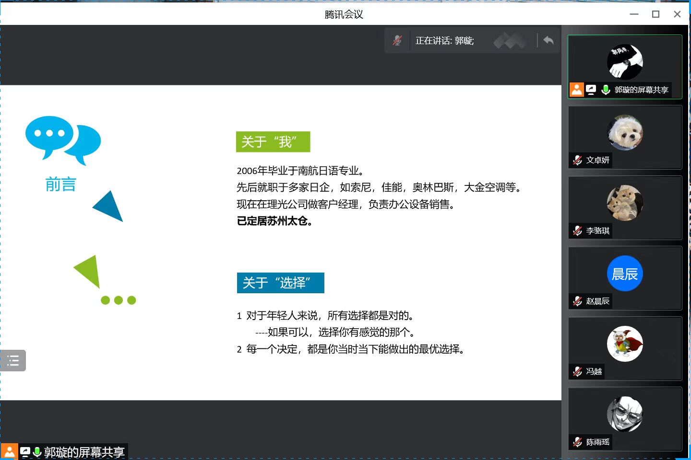
Task: Click the green microphone on 郭璇's tile
Action: point(606,90)
